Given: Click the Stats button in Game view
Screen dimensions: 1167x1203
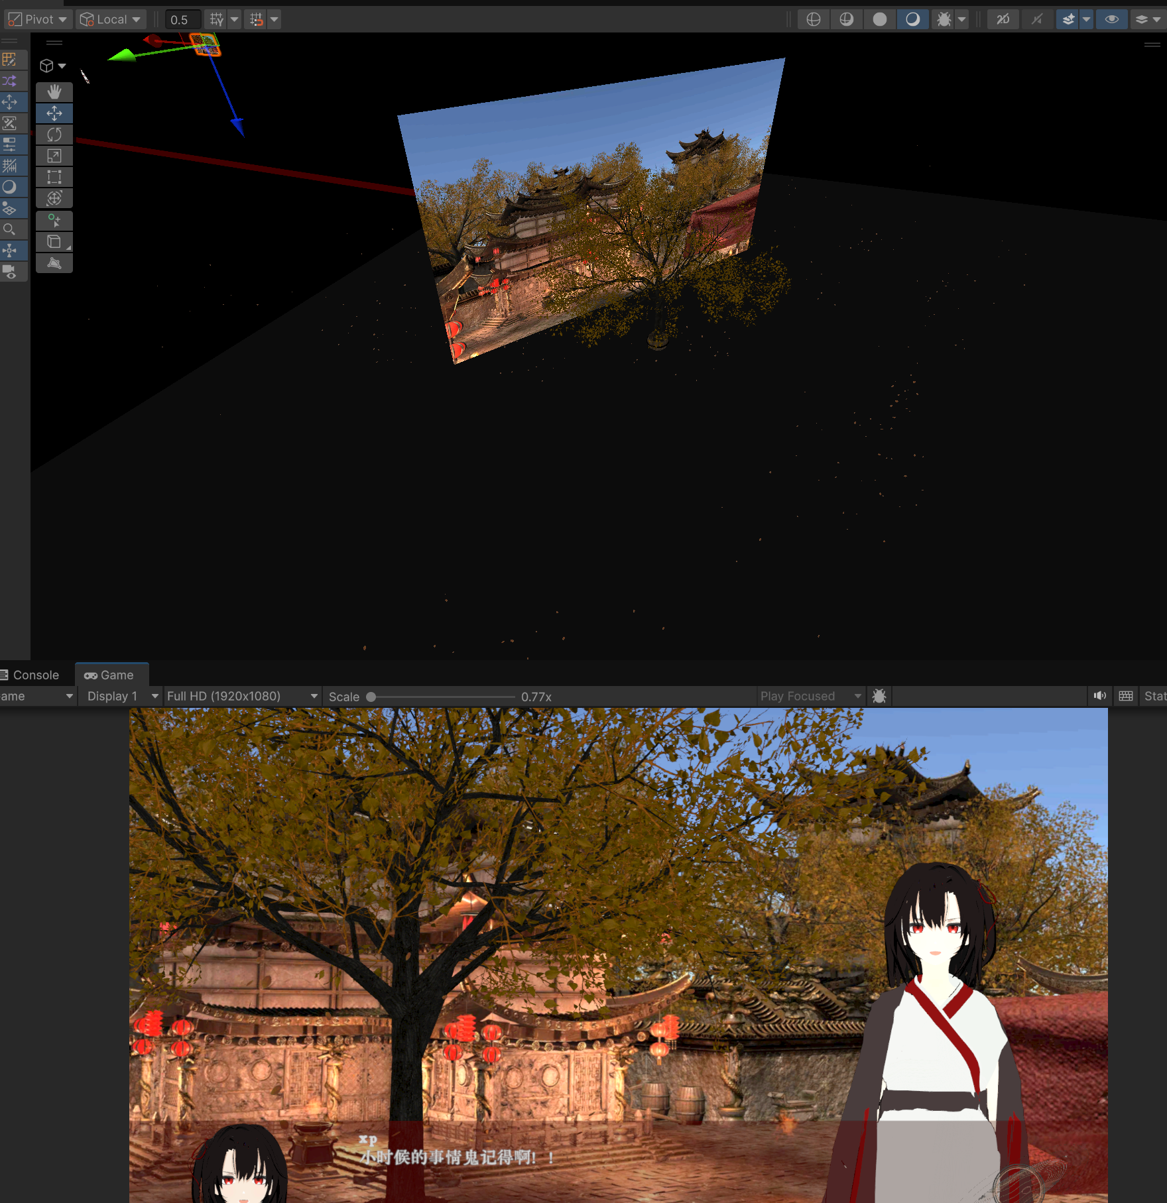Looking at the screenshot, I should (1154, 696).
